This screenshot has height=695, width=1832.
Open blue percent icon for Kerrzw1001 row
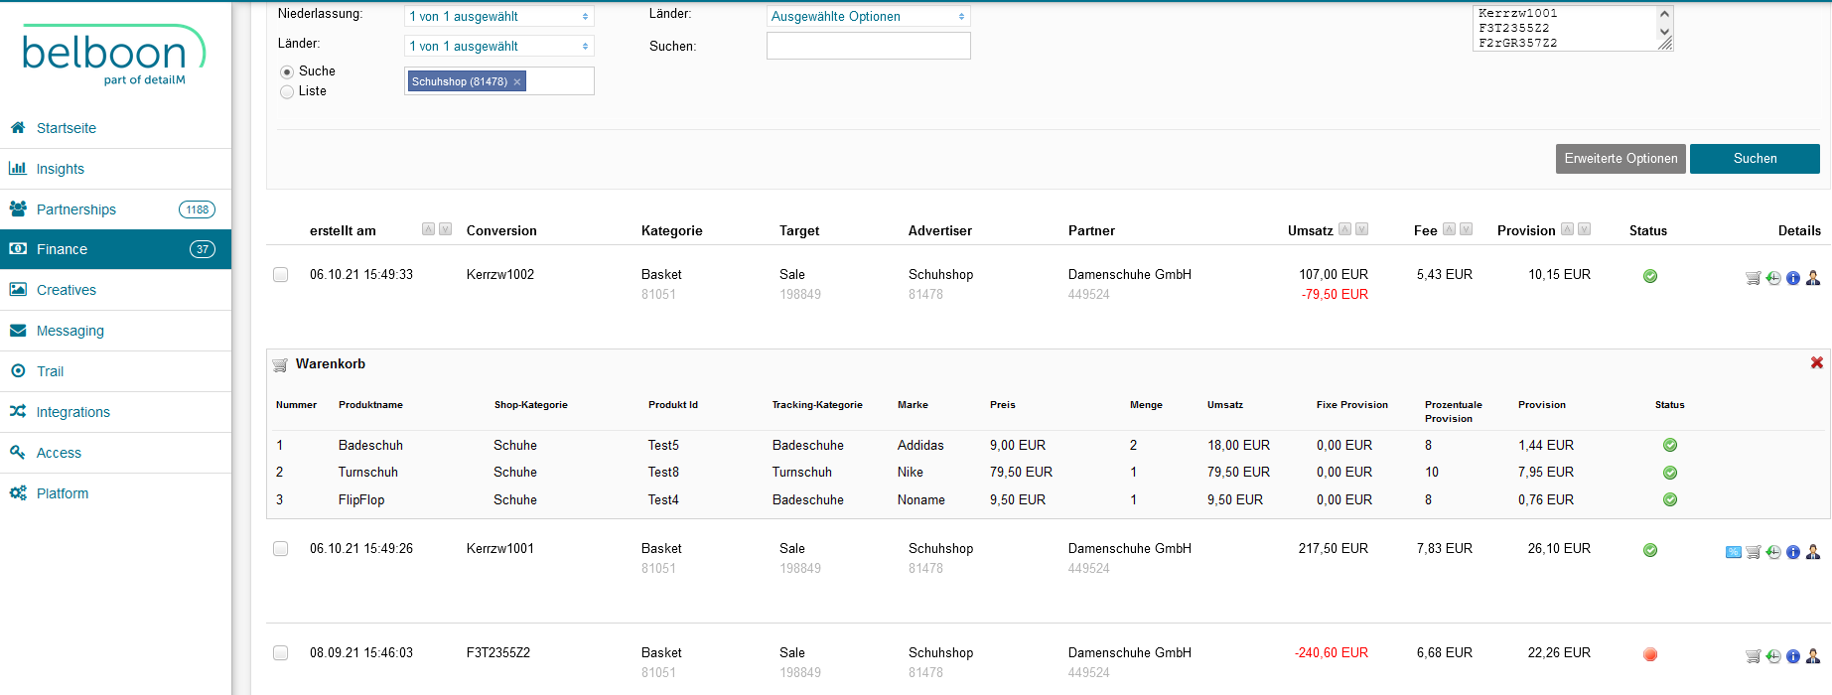(x=1734, y=552)
